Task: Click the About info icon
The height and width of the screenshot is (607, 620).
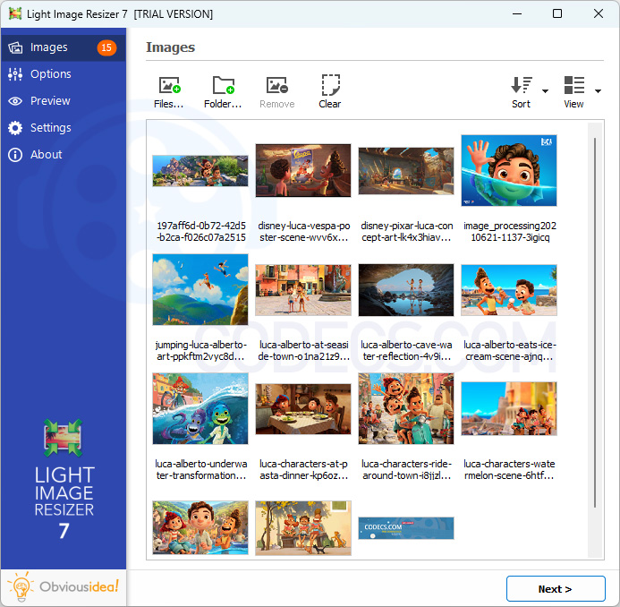Action: click(15, 155)
